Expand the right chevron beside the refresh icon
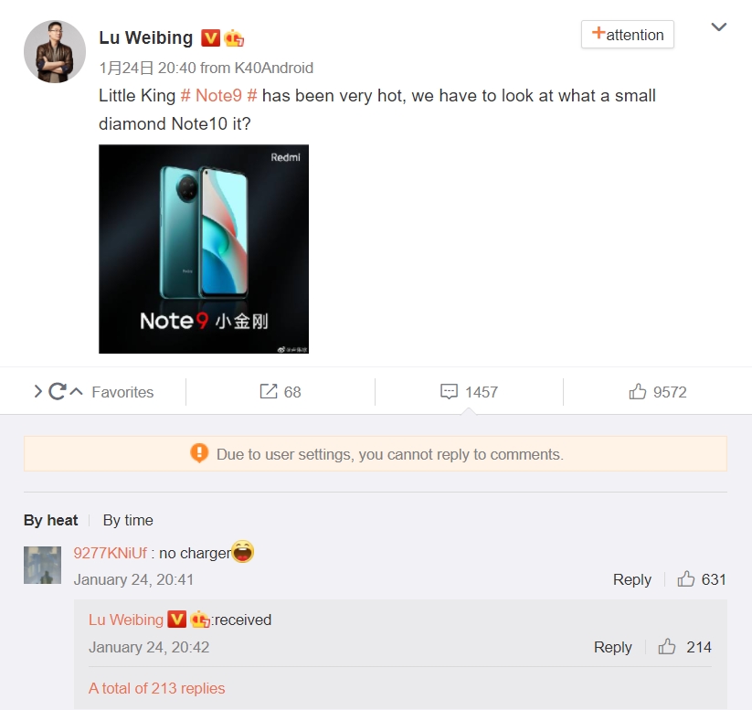The image size is (752, 710). pyautogui.click(x=37, y=391)
